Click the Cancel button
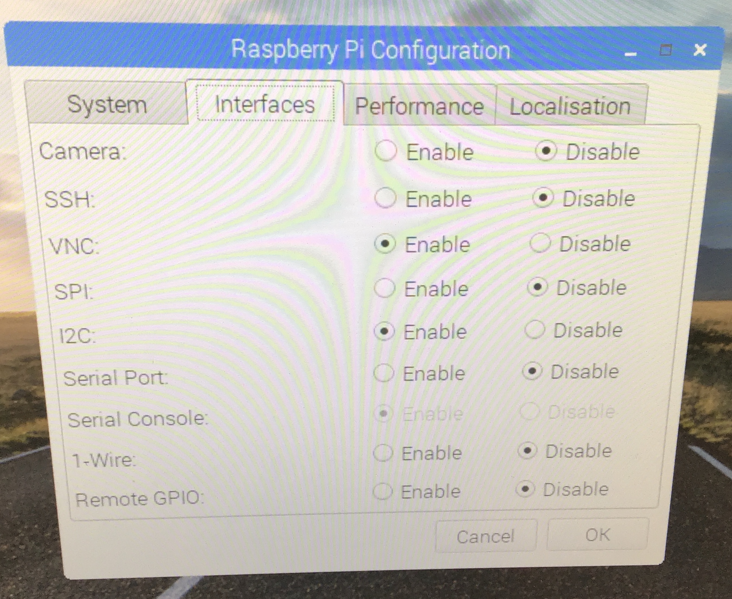The image size is (732, 599). point(485,536)
